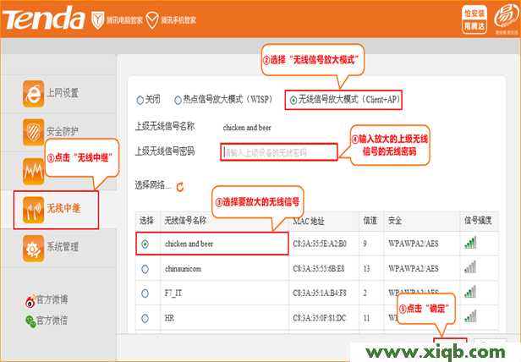Open 上网设置 internet settings icon
The width and height of the screenshot is (521, 362).
point(33,94)
